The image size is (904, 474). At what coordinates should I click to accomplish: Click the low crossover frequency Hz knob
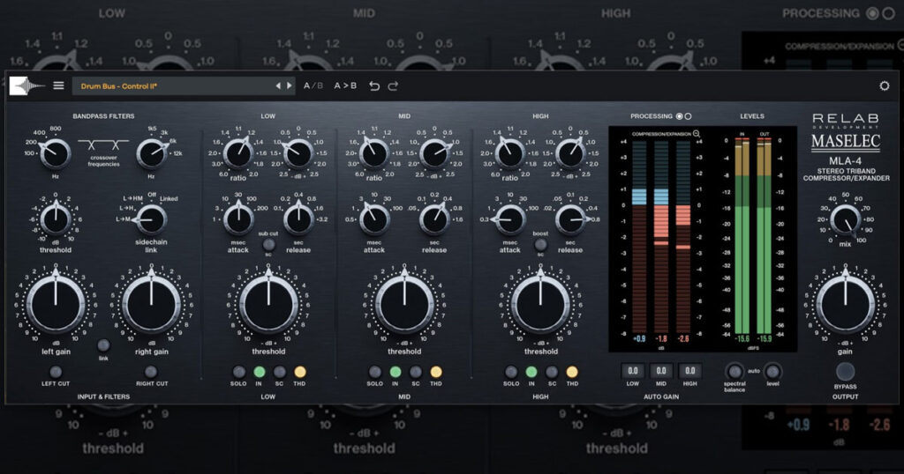point(56,153)
